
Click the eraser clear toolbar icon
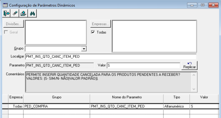[15, 14]
